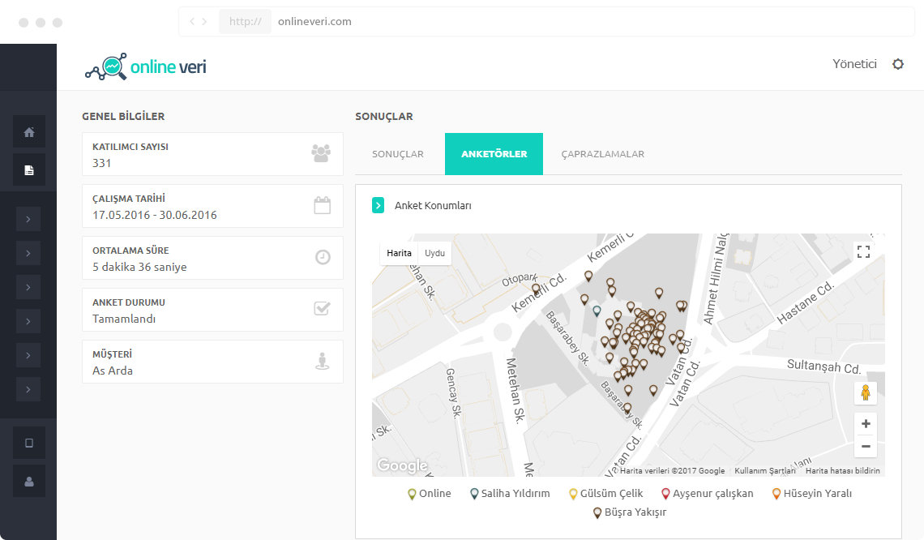
Task: Open Kullanım Şartları link on map
Action: [x=764, y=471]
